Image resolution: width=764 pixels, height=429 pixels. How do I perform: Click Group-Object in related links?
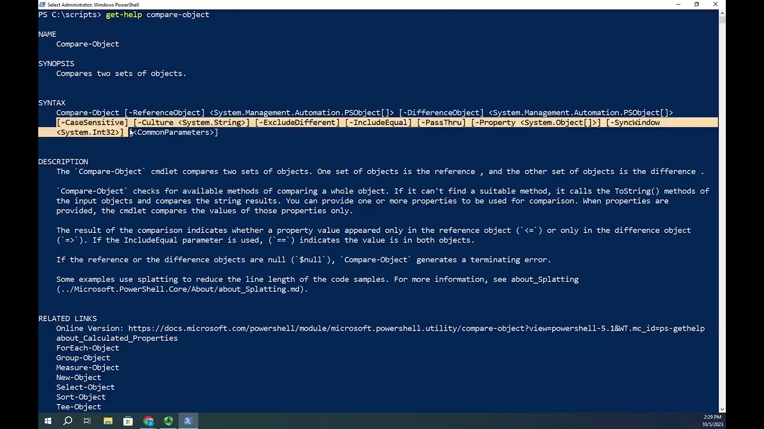[83, 357]
